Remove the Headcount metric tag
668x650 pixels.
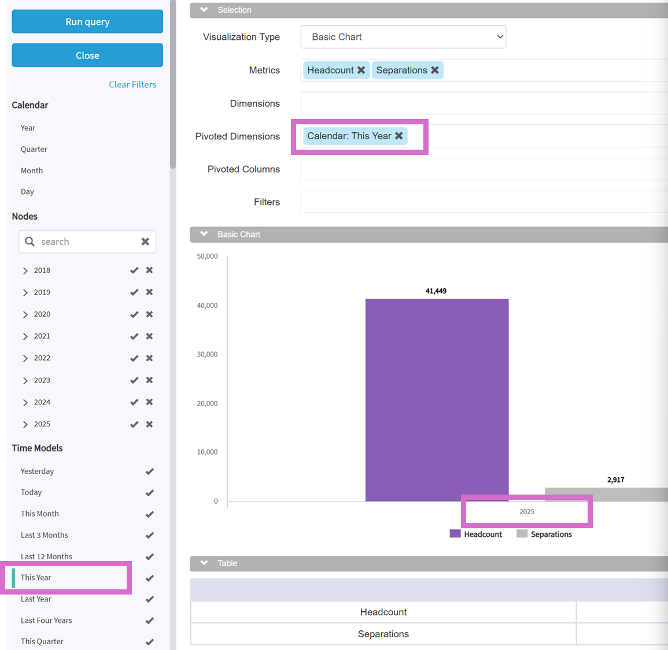pos(361,70)
